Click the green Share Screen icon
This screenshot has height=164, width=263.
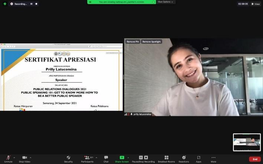(x=122, y=158)
